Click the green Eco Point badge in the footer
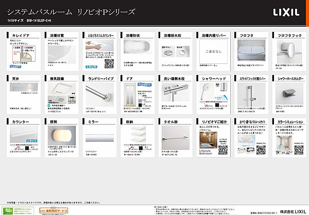The image size is (309, 215). 8,211
